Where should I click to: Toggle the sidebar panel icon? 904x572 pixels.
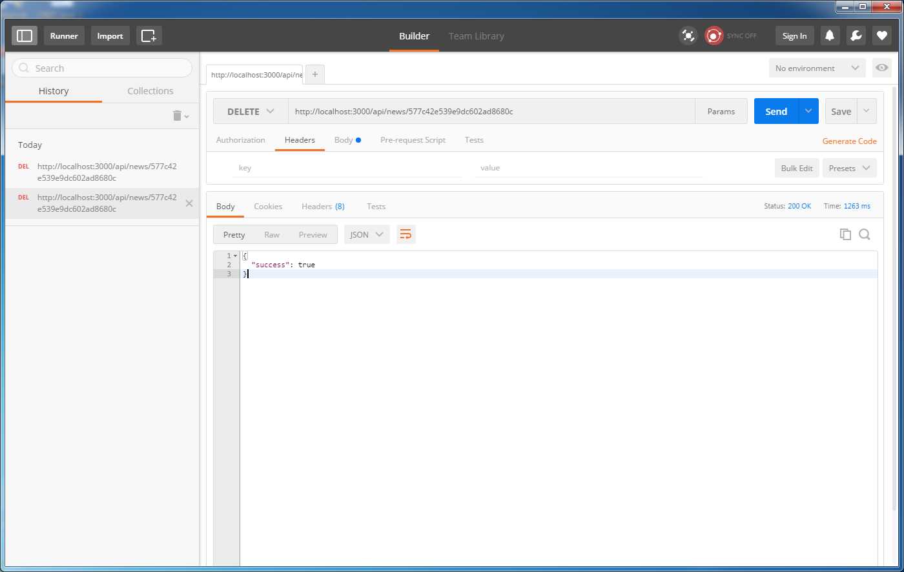coord(25,36)
